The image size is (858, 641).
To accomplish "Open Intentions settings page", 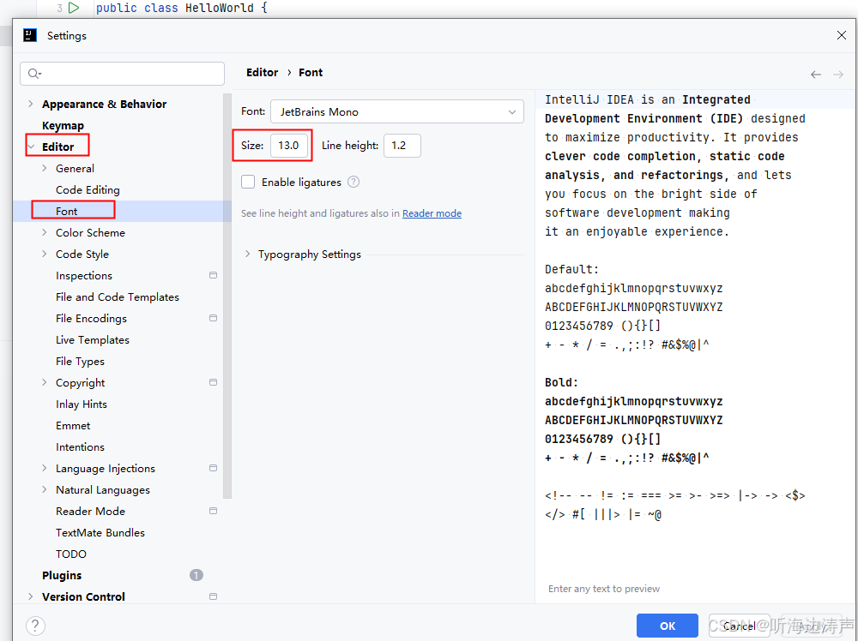I will [x=80, y=447].
